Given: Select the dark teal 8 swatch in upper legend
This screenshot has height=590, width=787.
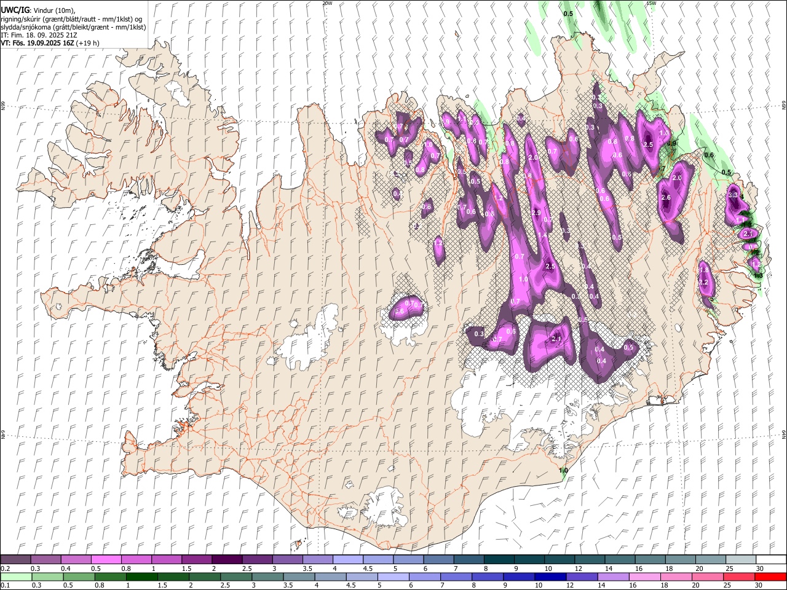Looking at the screenshot, I should [498, 560].
